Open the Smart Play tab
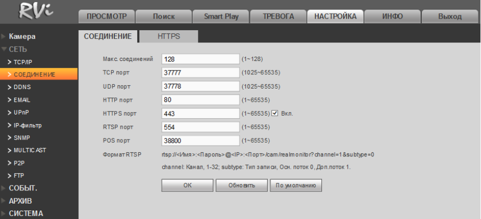This screenshot has width=481, height=219. click(221, 16)
